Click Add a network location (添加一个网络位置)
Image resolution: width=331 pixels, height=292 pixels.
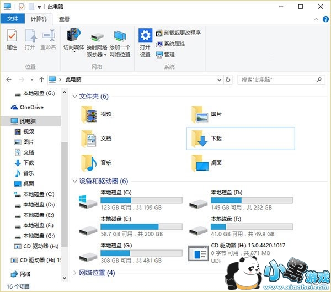[120, 44]
